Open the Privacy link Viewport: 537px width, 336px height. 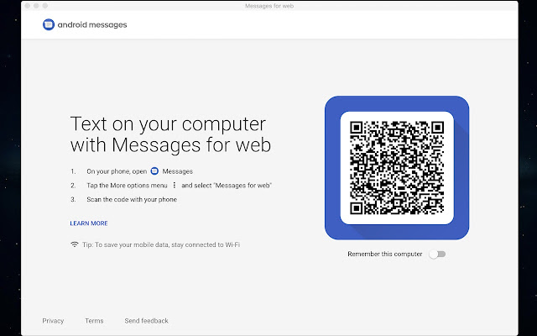pos(53,321)
